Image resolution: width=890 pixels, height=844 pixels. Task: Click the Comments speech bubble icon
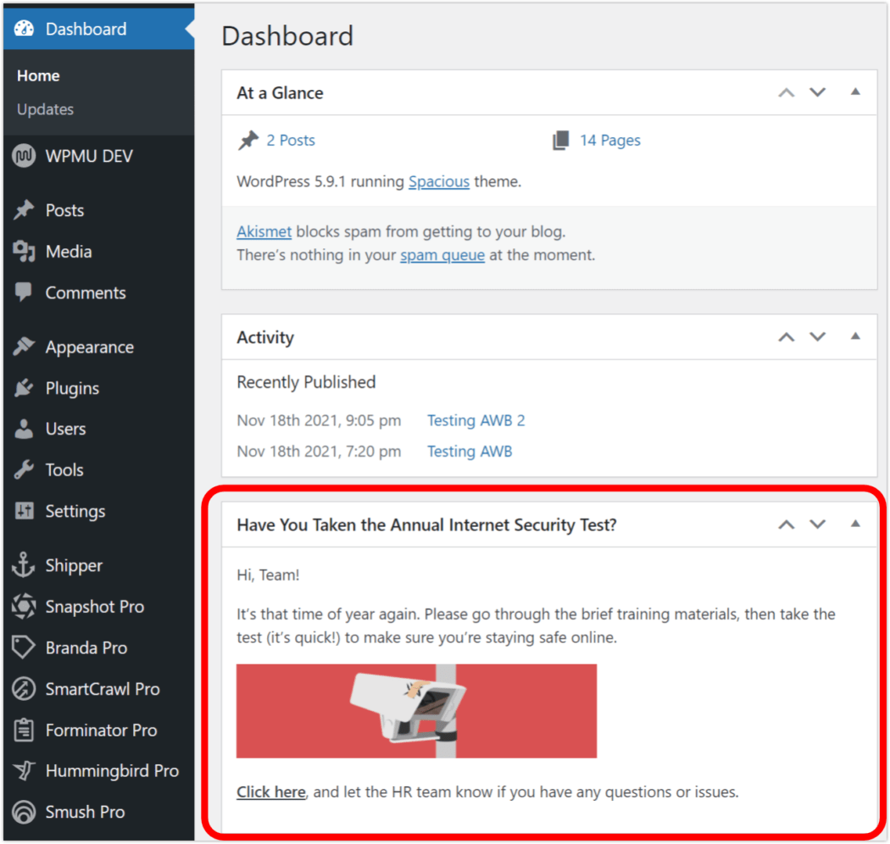[24, 292]
